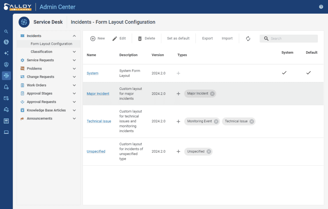The height and width of the screenshot is (209, 328).
Task: Open notification settings via the bell gear icon
Action: tap(6, 87)
